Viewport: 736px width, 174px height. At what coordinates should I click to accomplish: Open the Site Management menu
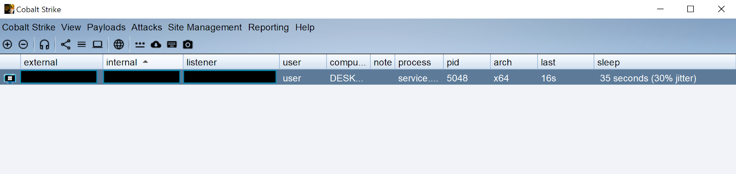[205, 28]
